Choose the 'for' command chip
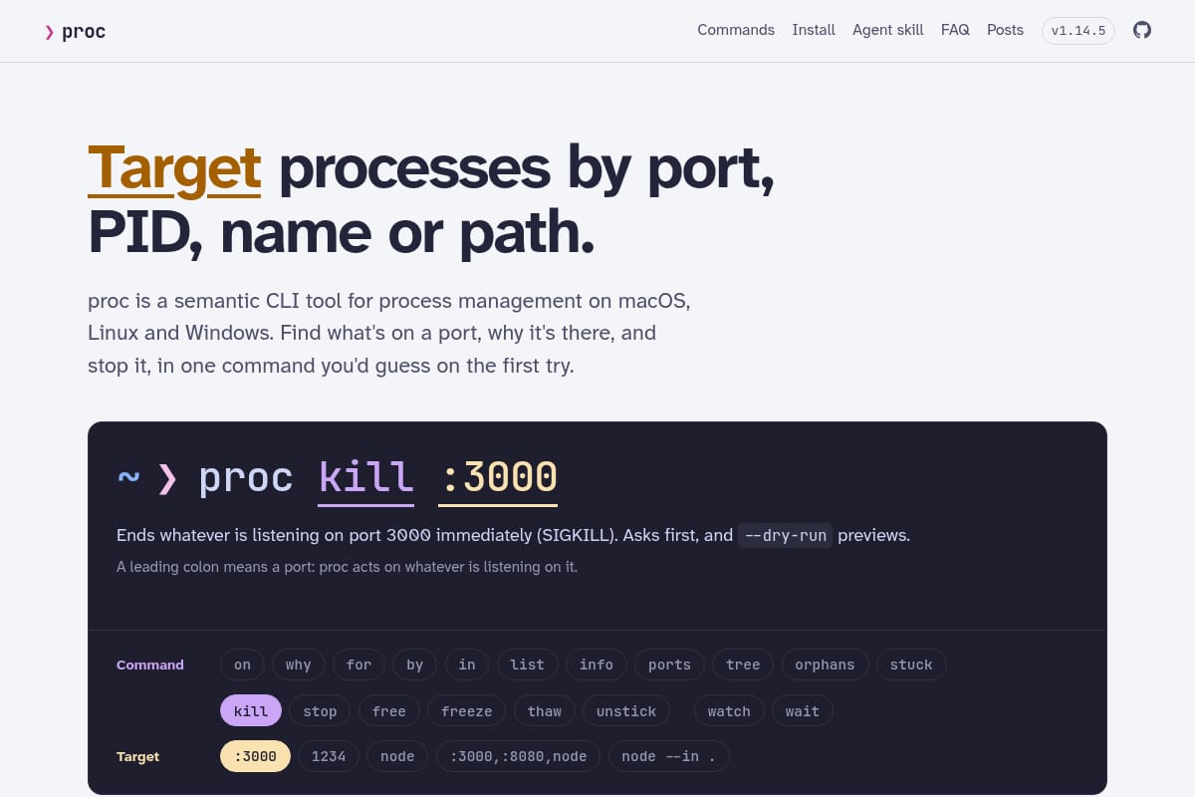 click(x=359, y=664)
